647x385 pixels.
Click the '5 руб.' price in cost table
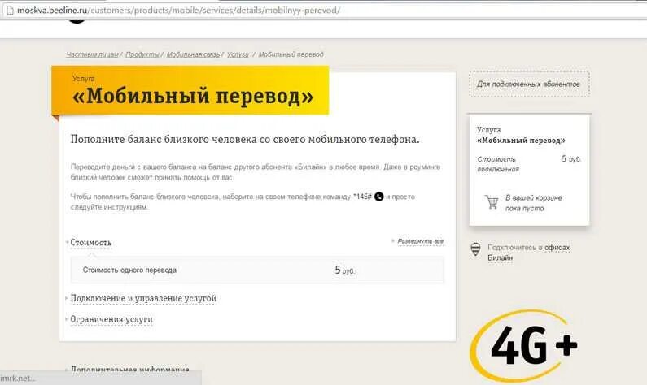pyautogui.click(x=344, y=270)
